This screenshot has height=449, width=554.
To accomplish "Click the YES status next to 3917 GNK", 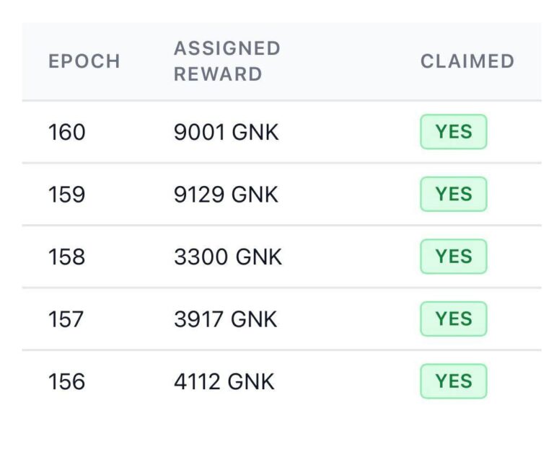I will click(454, 319).
